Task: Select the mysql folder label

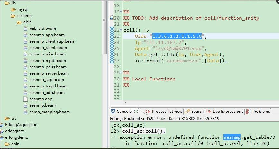Action: (x=23, y=9)
